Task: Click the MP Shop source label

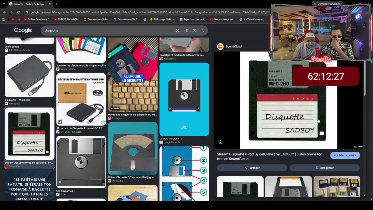Action: [x=65, y=132]
